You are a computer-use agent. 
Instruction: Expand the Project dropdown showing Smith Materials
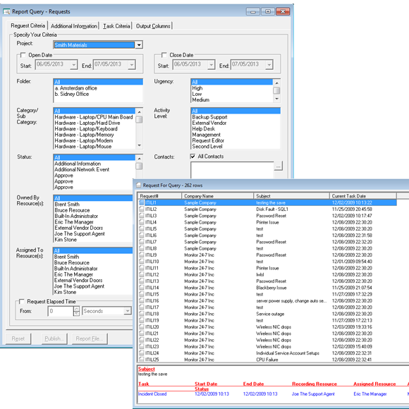pos(139,45)
